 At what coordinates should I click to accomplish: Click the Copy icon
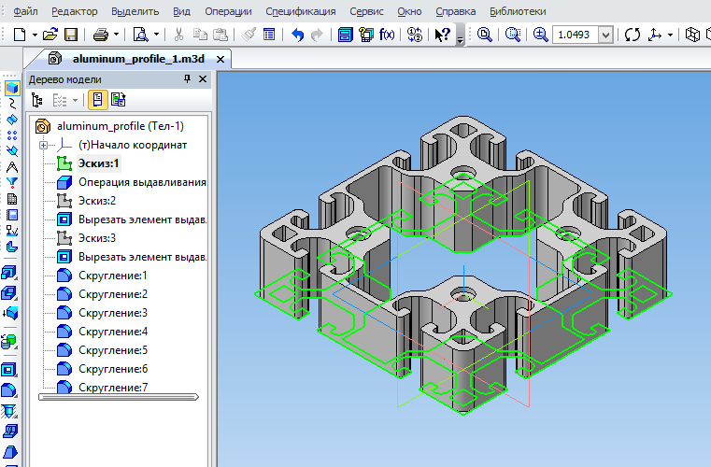click(200, 35)
